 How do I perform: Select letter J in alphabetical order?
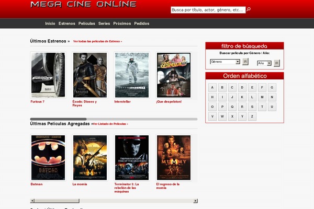tap(232, 97)
